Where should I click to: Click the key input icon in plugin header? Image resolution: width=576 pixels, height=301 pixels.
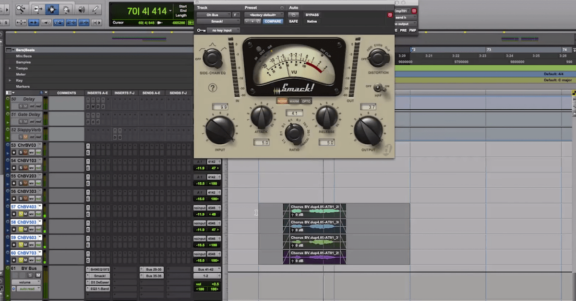[200, 30]
